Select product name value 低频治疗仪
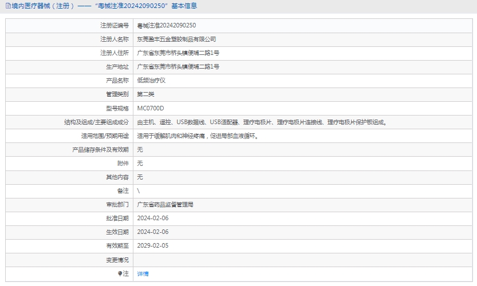The width and height of the screenshot is (477, 286). click(x=151, y=81)
